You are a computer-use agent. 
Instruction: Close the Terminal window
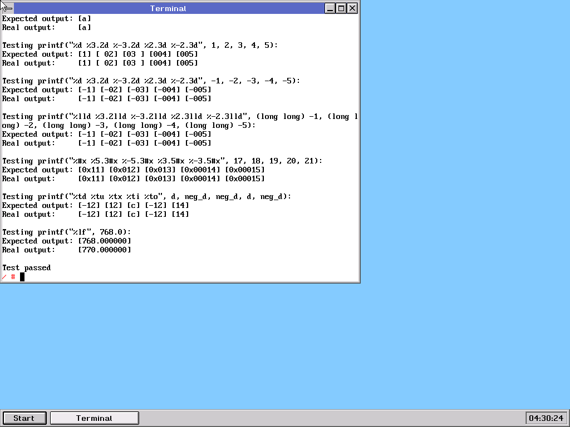[x=352, y=8]
